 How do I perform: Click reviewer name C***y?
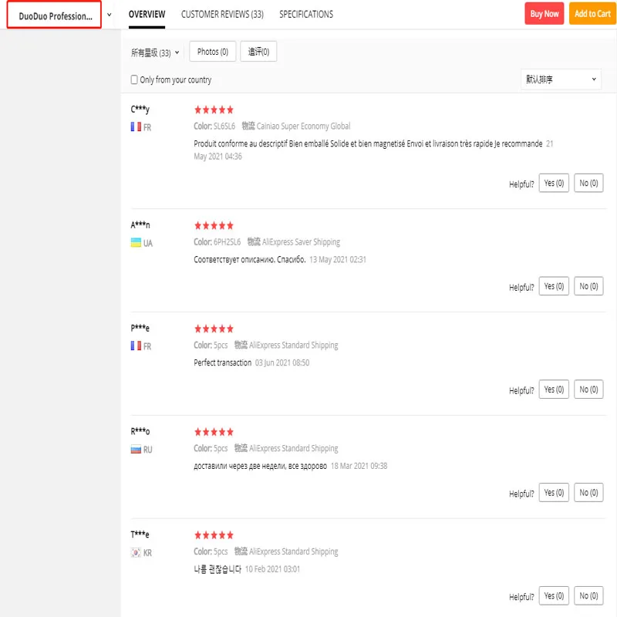click(x=140, y=109)
